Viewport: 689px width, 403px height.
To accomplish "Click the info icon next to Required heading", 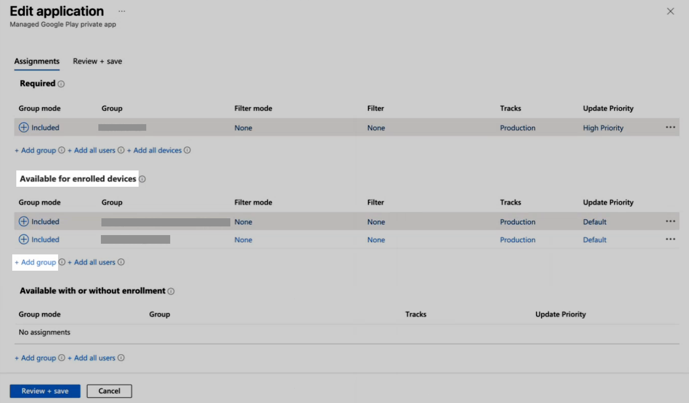I will click(x=61, y=84).
